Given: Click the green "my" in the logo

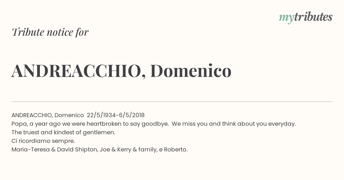Looking at the screenshot, I should pyautogui.click(x=286, y=19).
